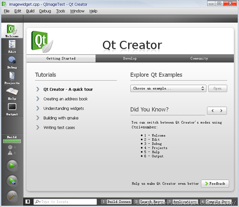Open the Window menu

click(x=77, y=11)
